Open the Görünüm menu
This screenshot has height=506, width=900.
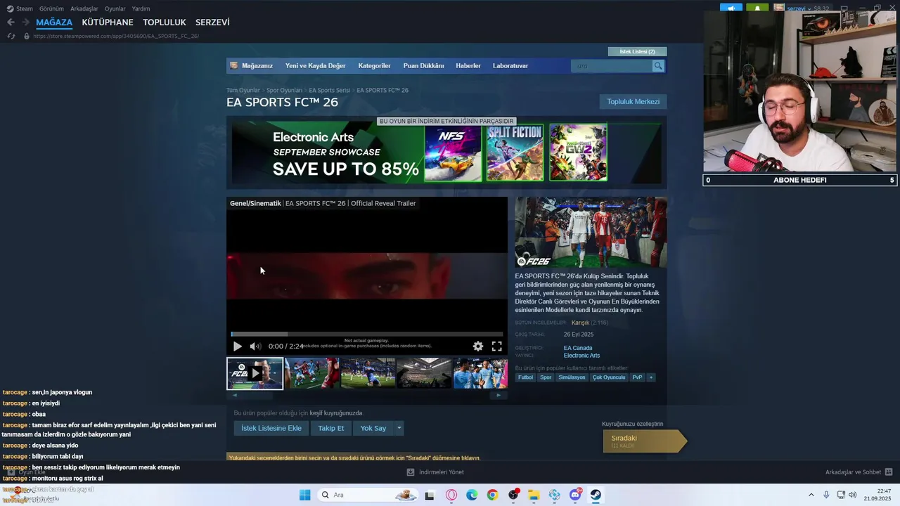click(x=51, y=8)
